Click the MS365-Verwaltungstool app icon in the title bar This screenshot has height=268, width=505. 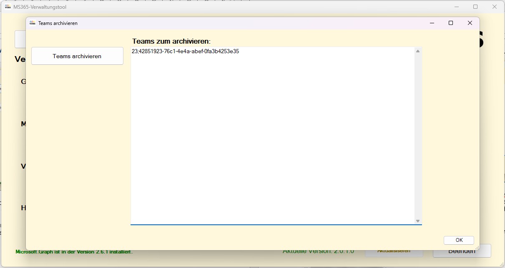(8, 7)
